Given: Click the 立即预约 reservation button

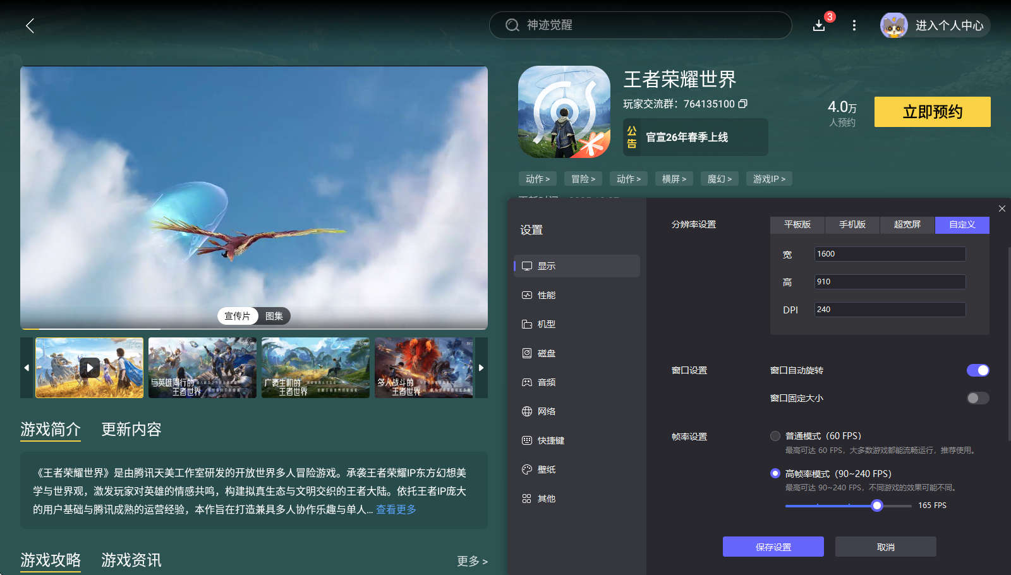Looking at the screenshot, I should point(932,112).
